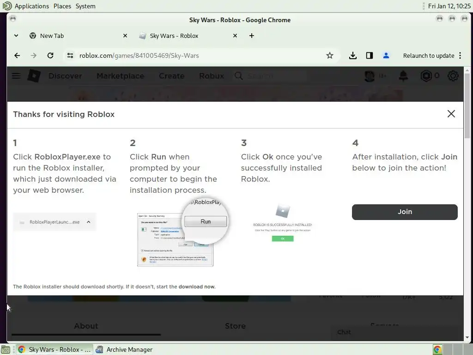Open site information icon in address bar

click(70, 55)
